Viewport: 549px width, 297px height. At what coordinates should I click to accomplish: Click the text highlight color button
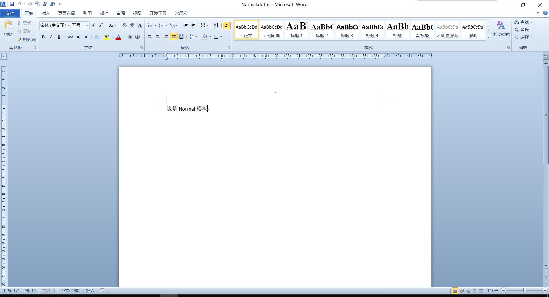click(x=107, y=37)
